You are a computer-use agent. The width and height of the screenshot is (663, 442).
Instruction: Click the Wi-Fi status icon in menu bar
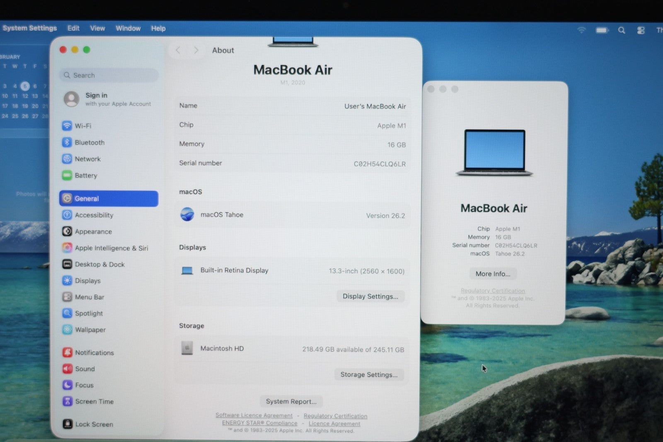click(x=581, y=30)
